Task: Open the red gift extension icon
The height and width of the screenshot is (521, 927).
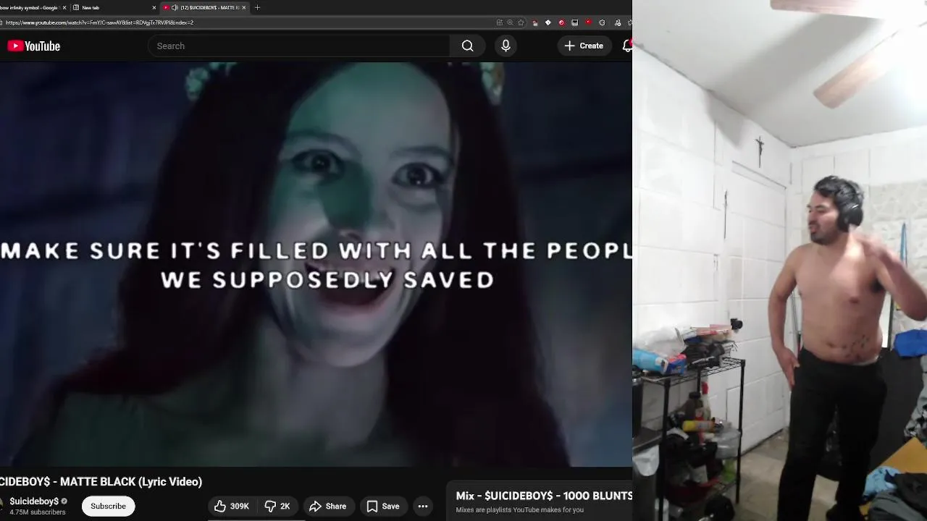Action: (x=535, y=23)
